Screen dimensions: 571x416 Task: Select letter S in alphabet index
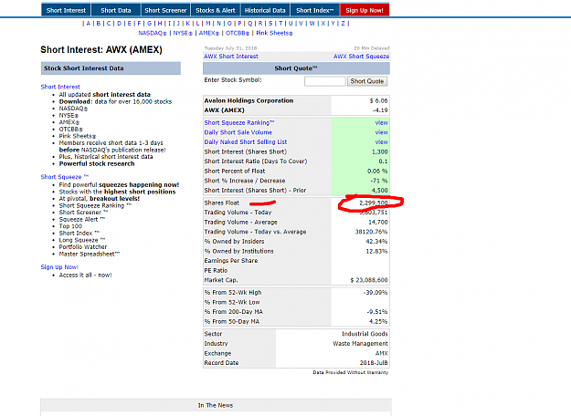tap(270, 24)
